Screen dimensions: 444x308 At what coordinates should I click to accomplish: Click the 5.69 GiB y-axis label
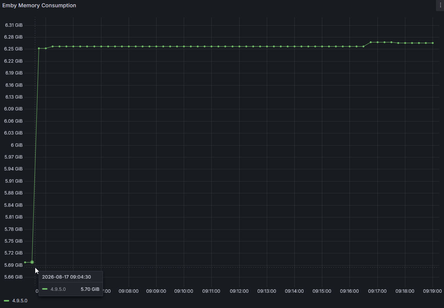(x=13, y=265)
